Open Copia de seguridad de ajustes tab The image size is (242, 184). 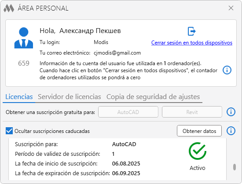[x=153, y=97]
